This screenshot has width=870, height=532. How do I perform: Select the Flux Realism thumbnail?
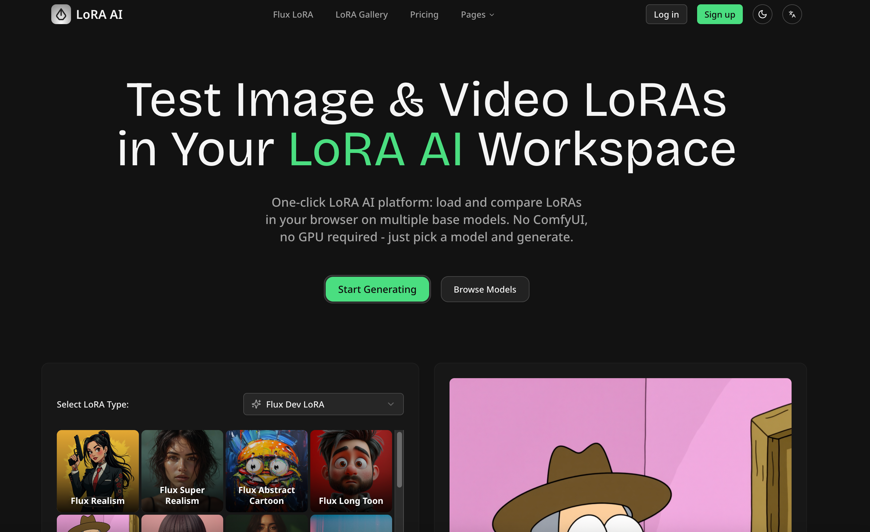(98, 471)
